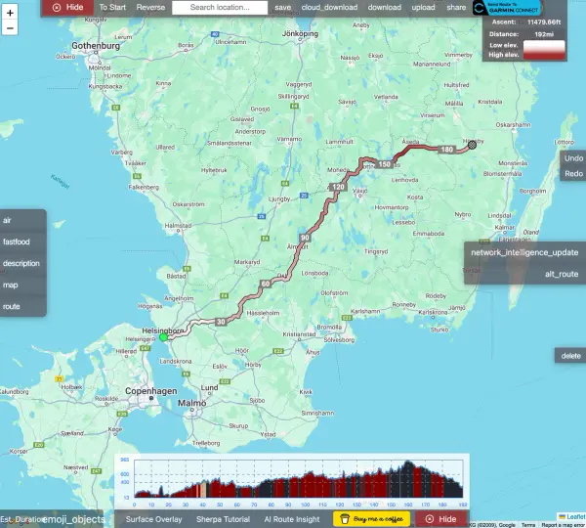Image resolution: width=586 pixels, height=528 pixels.
Task: Undo the last route edit
Action: [x=573, y=158]
